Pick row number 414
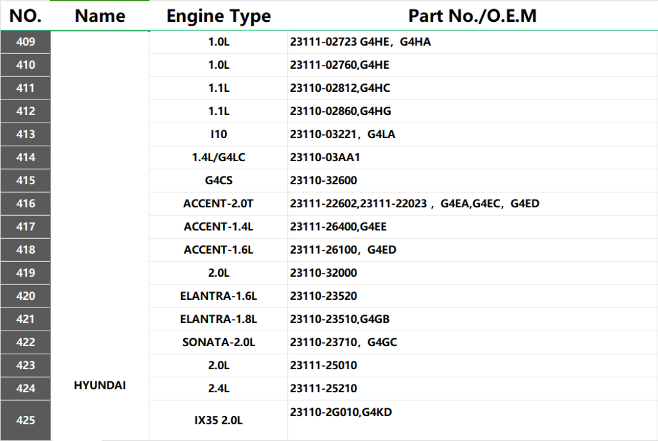 (26, 157)
